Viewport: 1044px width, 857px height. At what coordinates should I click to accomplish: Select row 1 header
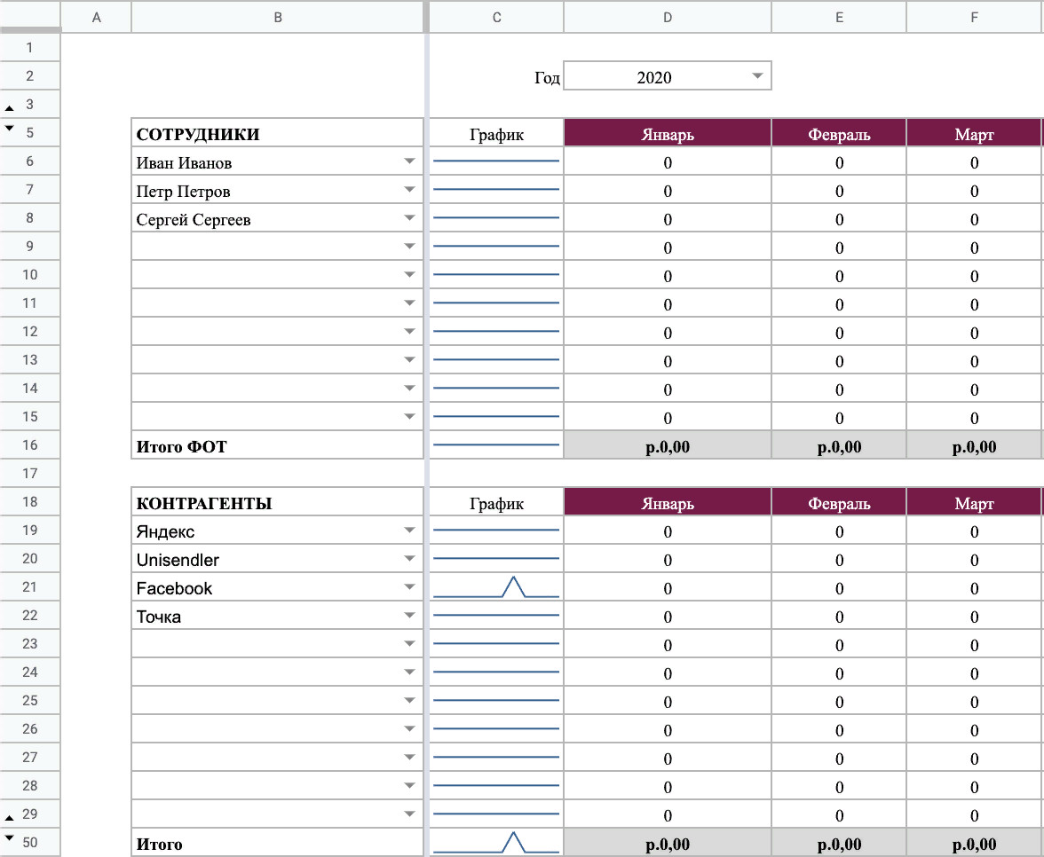pyautogui.click(x=30, y=48)
